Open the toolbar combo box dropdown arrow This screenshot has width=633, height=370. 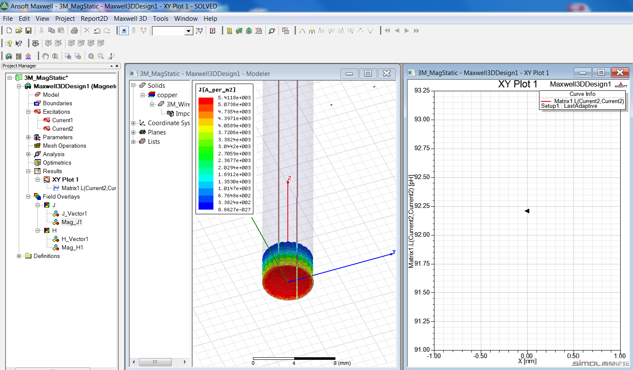tap(188, 31)
